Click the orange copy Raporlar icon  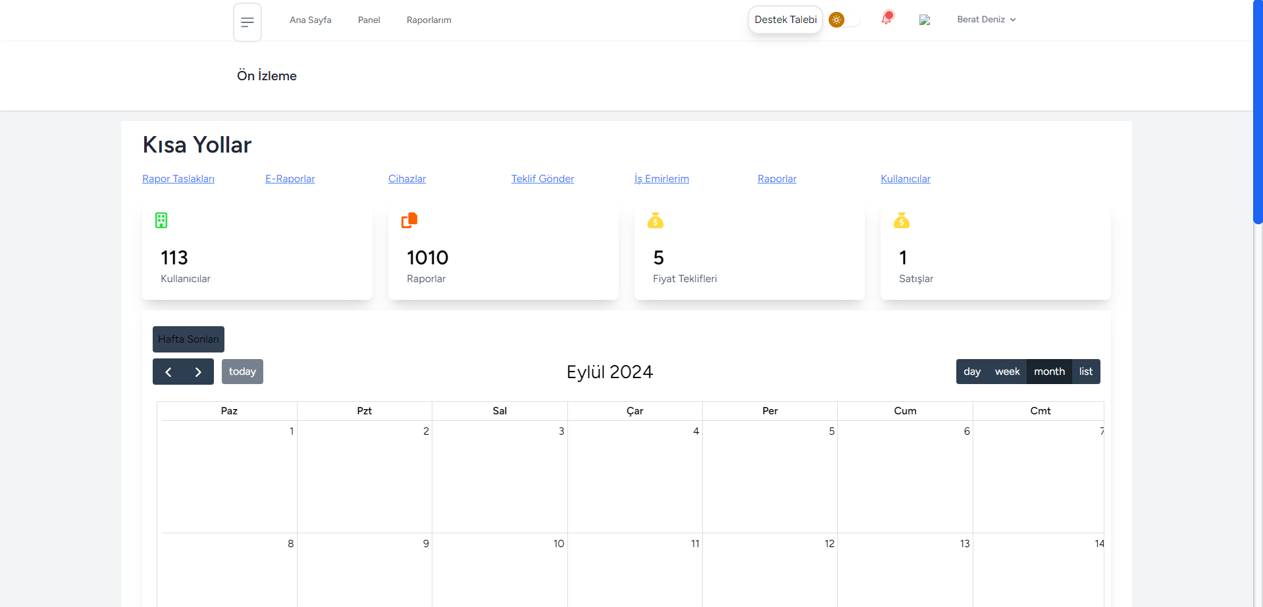[x=409, y=220]
